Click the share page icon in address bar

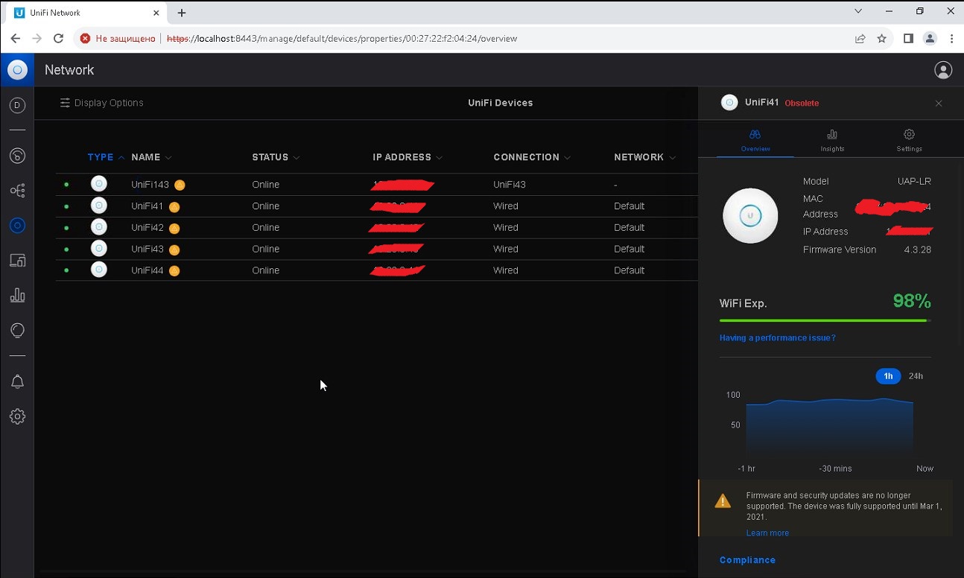[860, 39]
